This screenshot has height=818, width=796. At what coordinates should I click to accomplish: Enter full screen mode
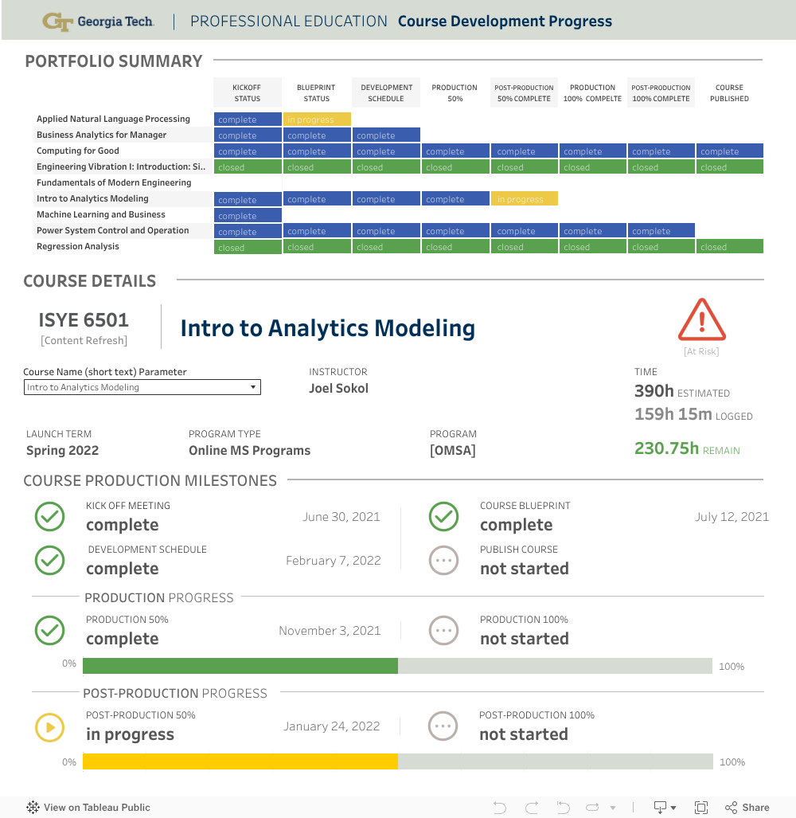point(701,808)
